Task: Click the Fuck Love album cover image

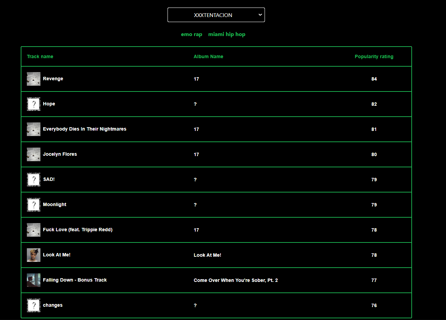Action: click(x=33, y=230)
